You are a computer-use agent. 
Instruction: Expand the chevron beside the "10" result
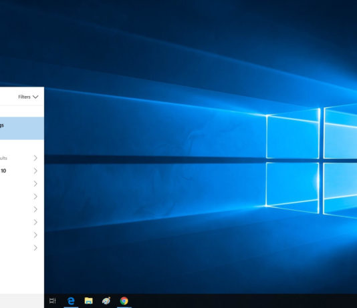pos(35,171)
